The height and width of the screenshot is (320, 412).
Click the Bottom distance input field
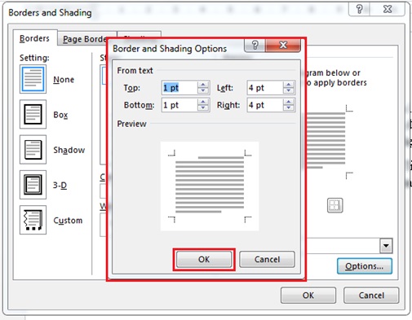(x=179, y=105)
